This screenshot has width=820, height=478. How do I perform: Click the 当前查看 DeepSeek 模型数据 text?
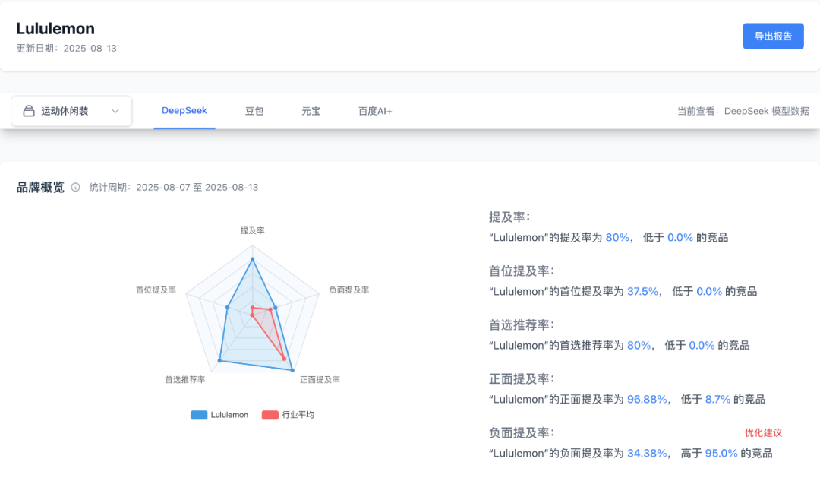(x=743, y=111)
